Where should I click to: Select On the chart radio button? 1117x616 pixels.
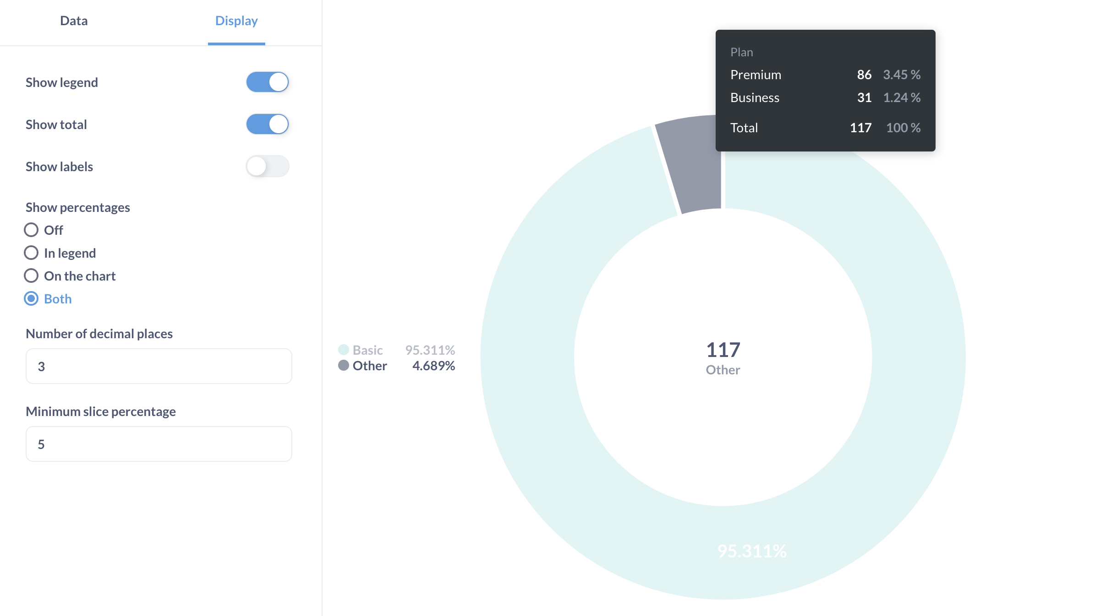pos(31,276)
